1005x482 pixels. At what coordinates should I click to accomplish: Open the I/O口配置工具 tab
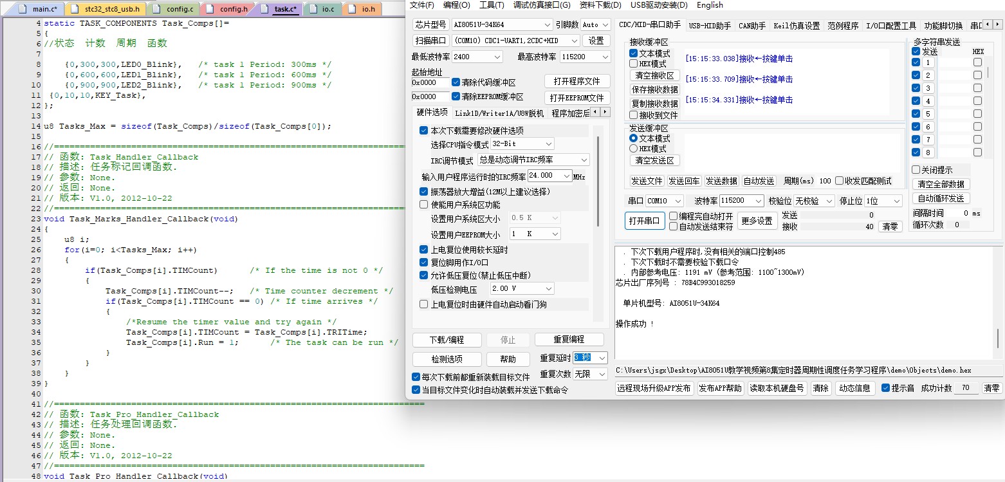(x=891, y=26)
